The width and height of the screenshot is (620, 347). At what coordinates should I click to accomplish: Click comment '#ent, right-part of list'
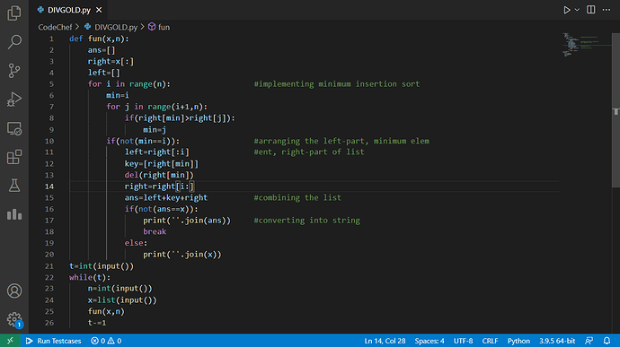click(x=309, y=152)
